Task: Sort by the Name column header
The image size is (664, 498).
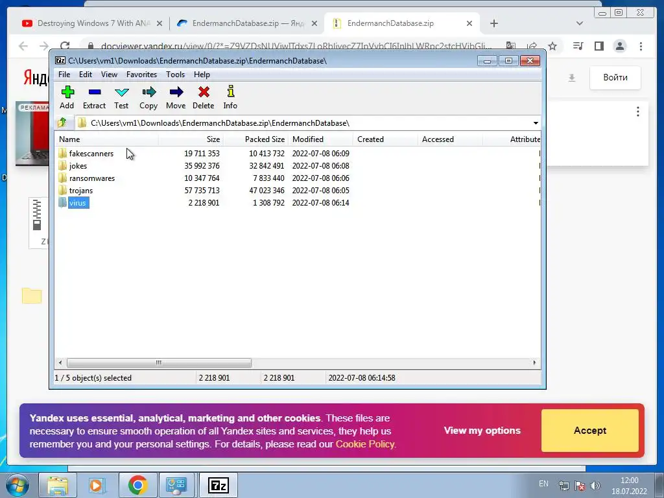Action: point(106,139)
